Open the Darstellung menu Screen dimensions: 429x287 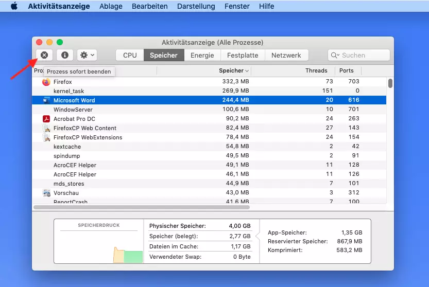196,6
